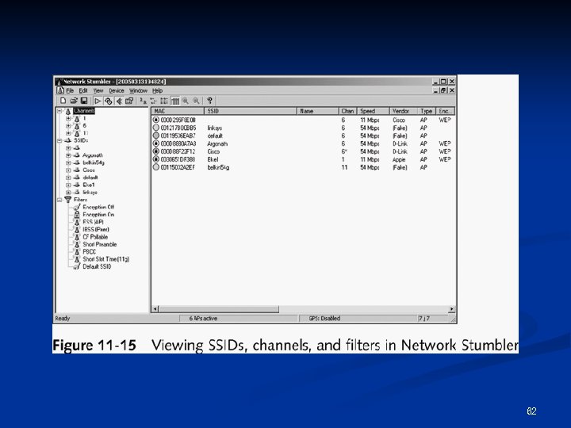Select the IBSS (Peer) filter
The width and height of the screenshot is (571, 428).
click(96, 229)
